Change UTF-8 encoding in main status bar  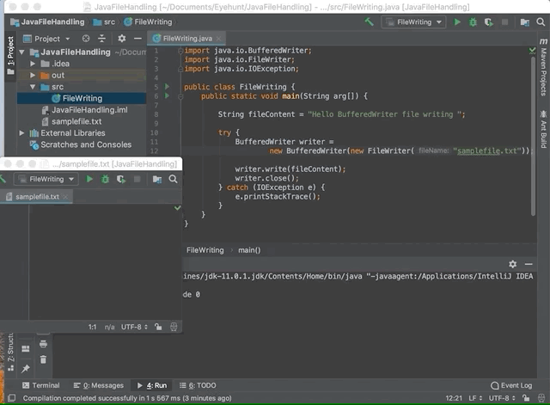(502, 398)
